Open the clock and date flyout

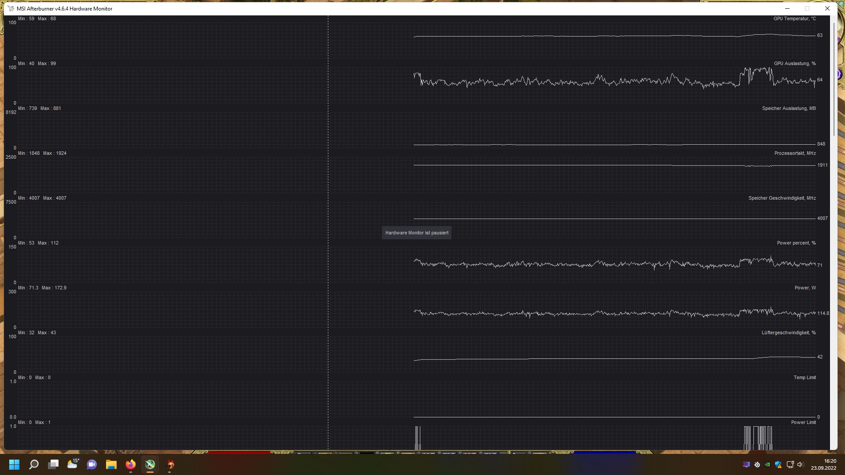click(824, 464)
